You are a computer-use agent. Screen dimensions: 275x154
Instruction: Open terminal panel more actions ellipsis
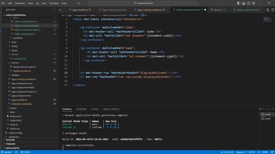coord(268,109)
